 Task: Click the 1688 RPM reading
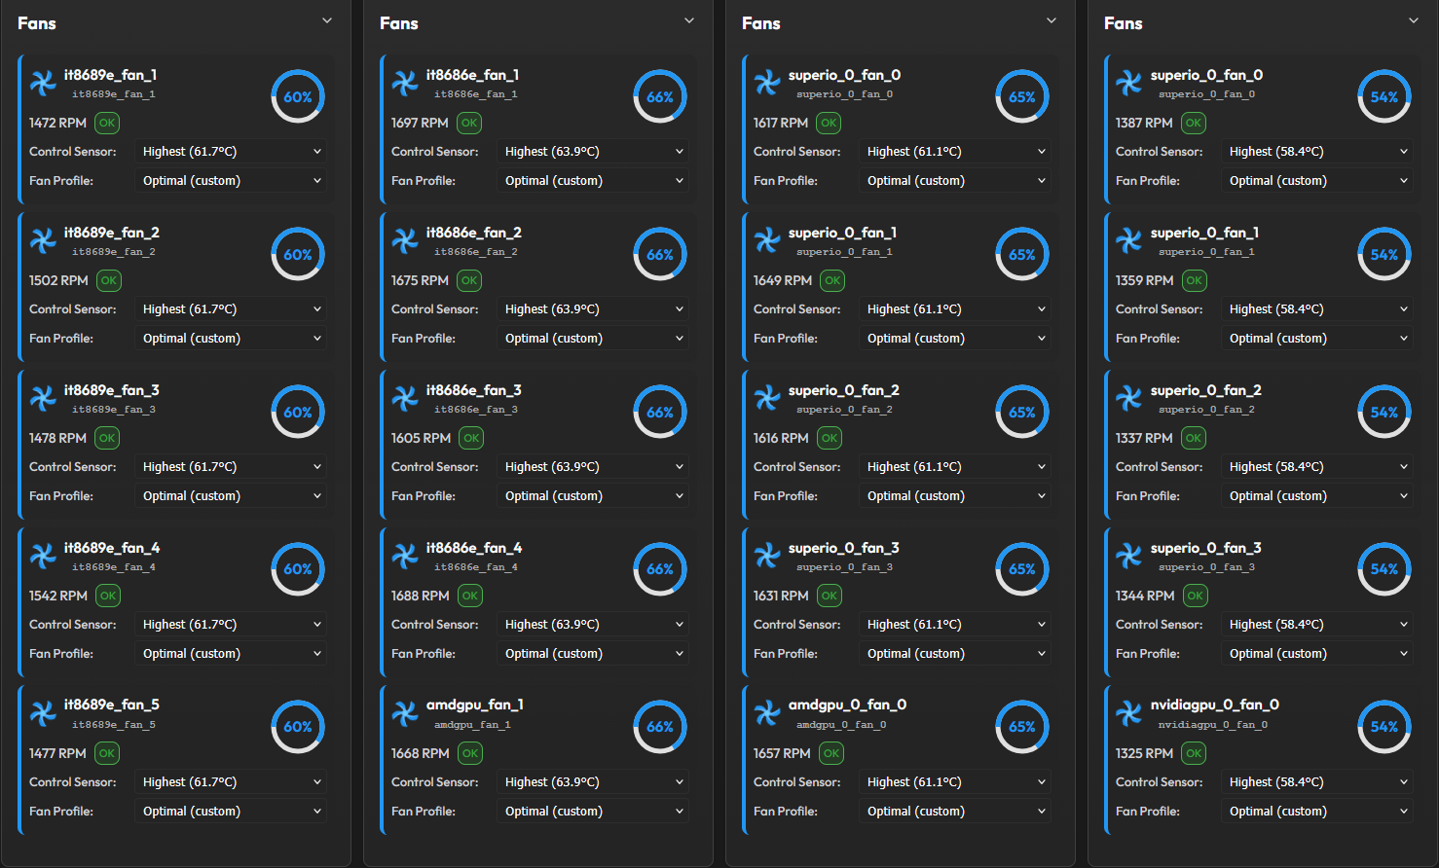pyautogui.click(x=420, y=596)
